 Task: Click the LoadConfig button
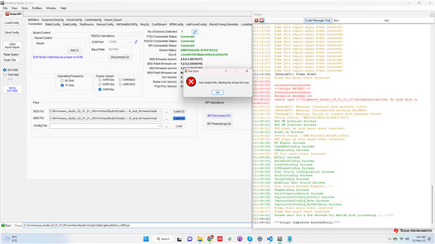pos(12,23)
